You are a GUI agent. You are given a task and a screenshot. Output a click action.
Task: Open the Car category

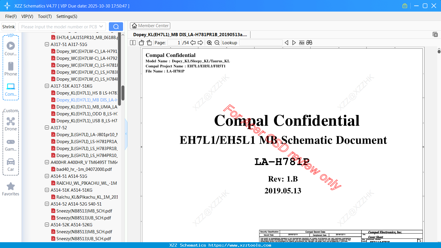(11, 164)
